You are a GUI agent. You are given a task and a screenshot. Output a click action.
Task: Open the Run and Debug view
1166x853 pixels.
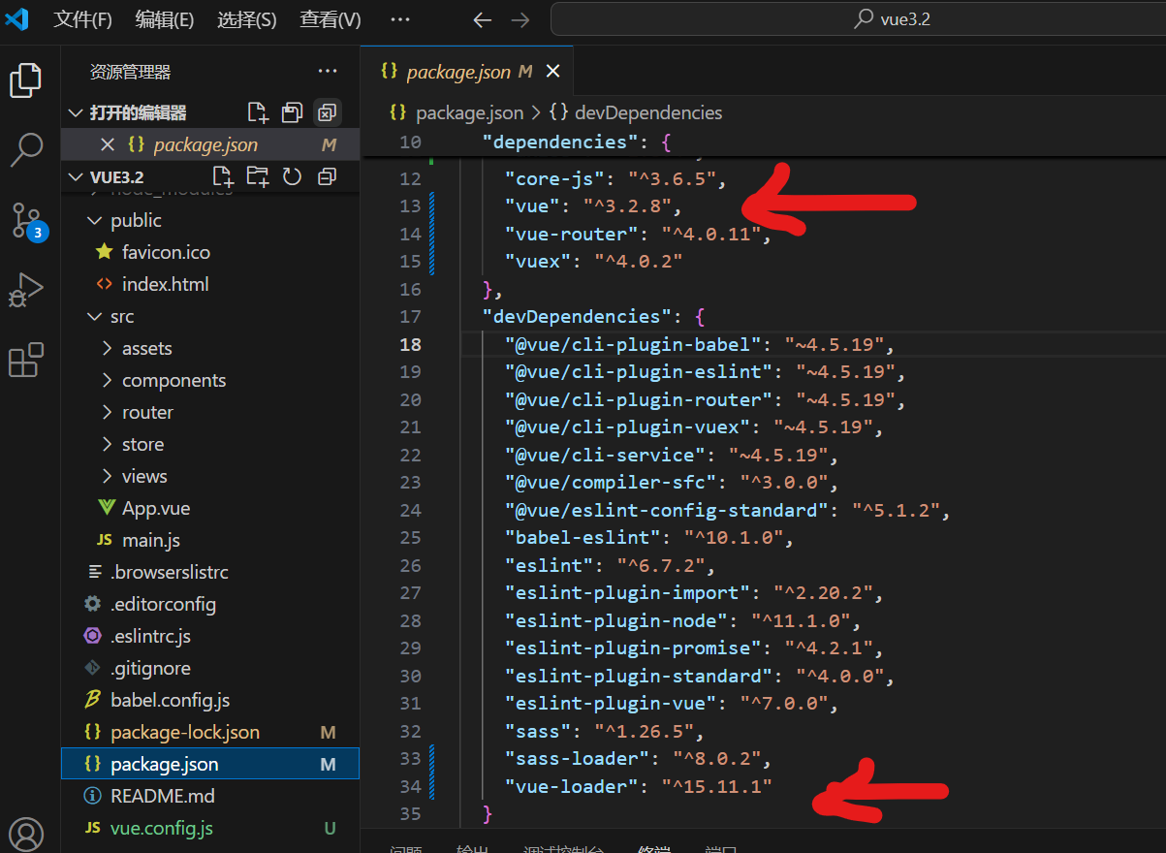point(26,290)
